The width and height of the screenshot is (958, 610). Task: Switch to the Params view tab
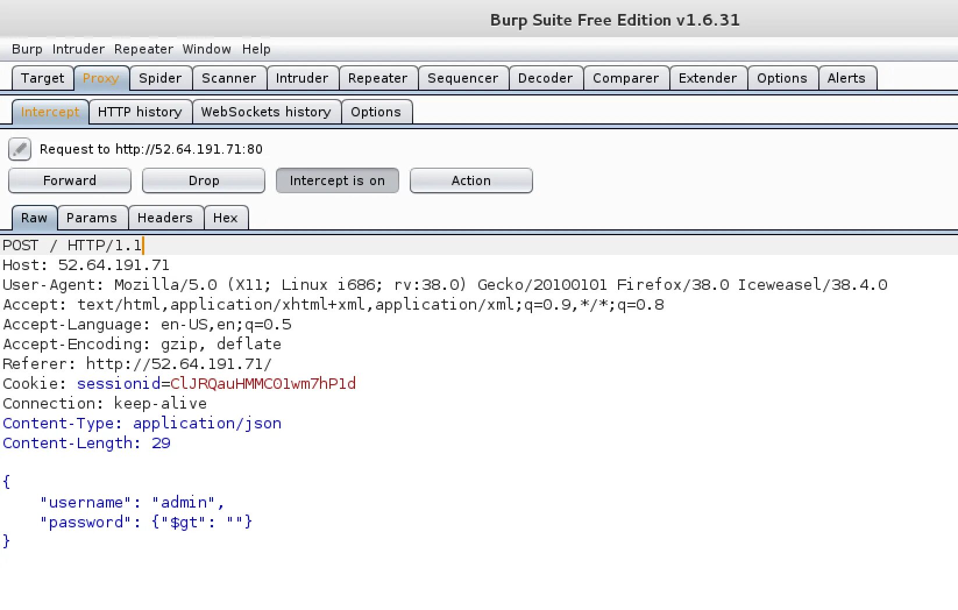click(92, 218)
